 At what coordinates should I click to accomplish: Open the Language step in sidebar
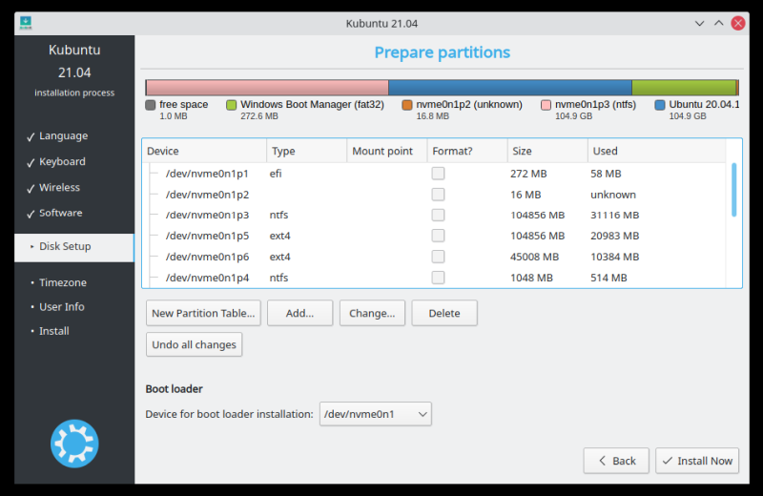(63, 135)
